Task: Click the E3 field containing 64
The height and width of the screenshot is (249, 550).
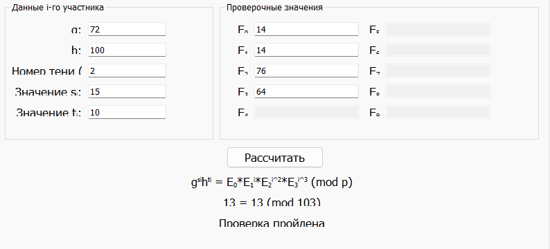Action: (306, 91)
